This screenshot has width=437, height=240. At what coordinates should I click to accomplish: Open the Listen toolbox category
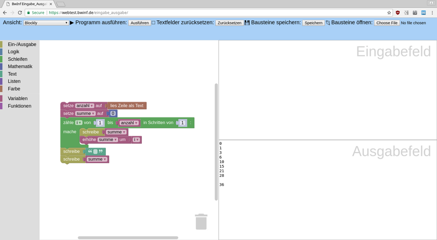(14, 81)
